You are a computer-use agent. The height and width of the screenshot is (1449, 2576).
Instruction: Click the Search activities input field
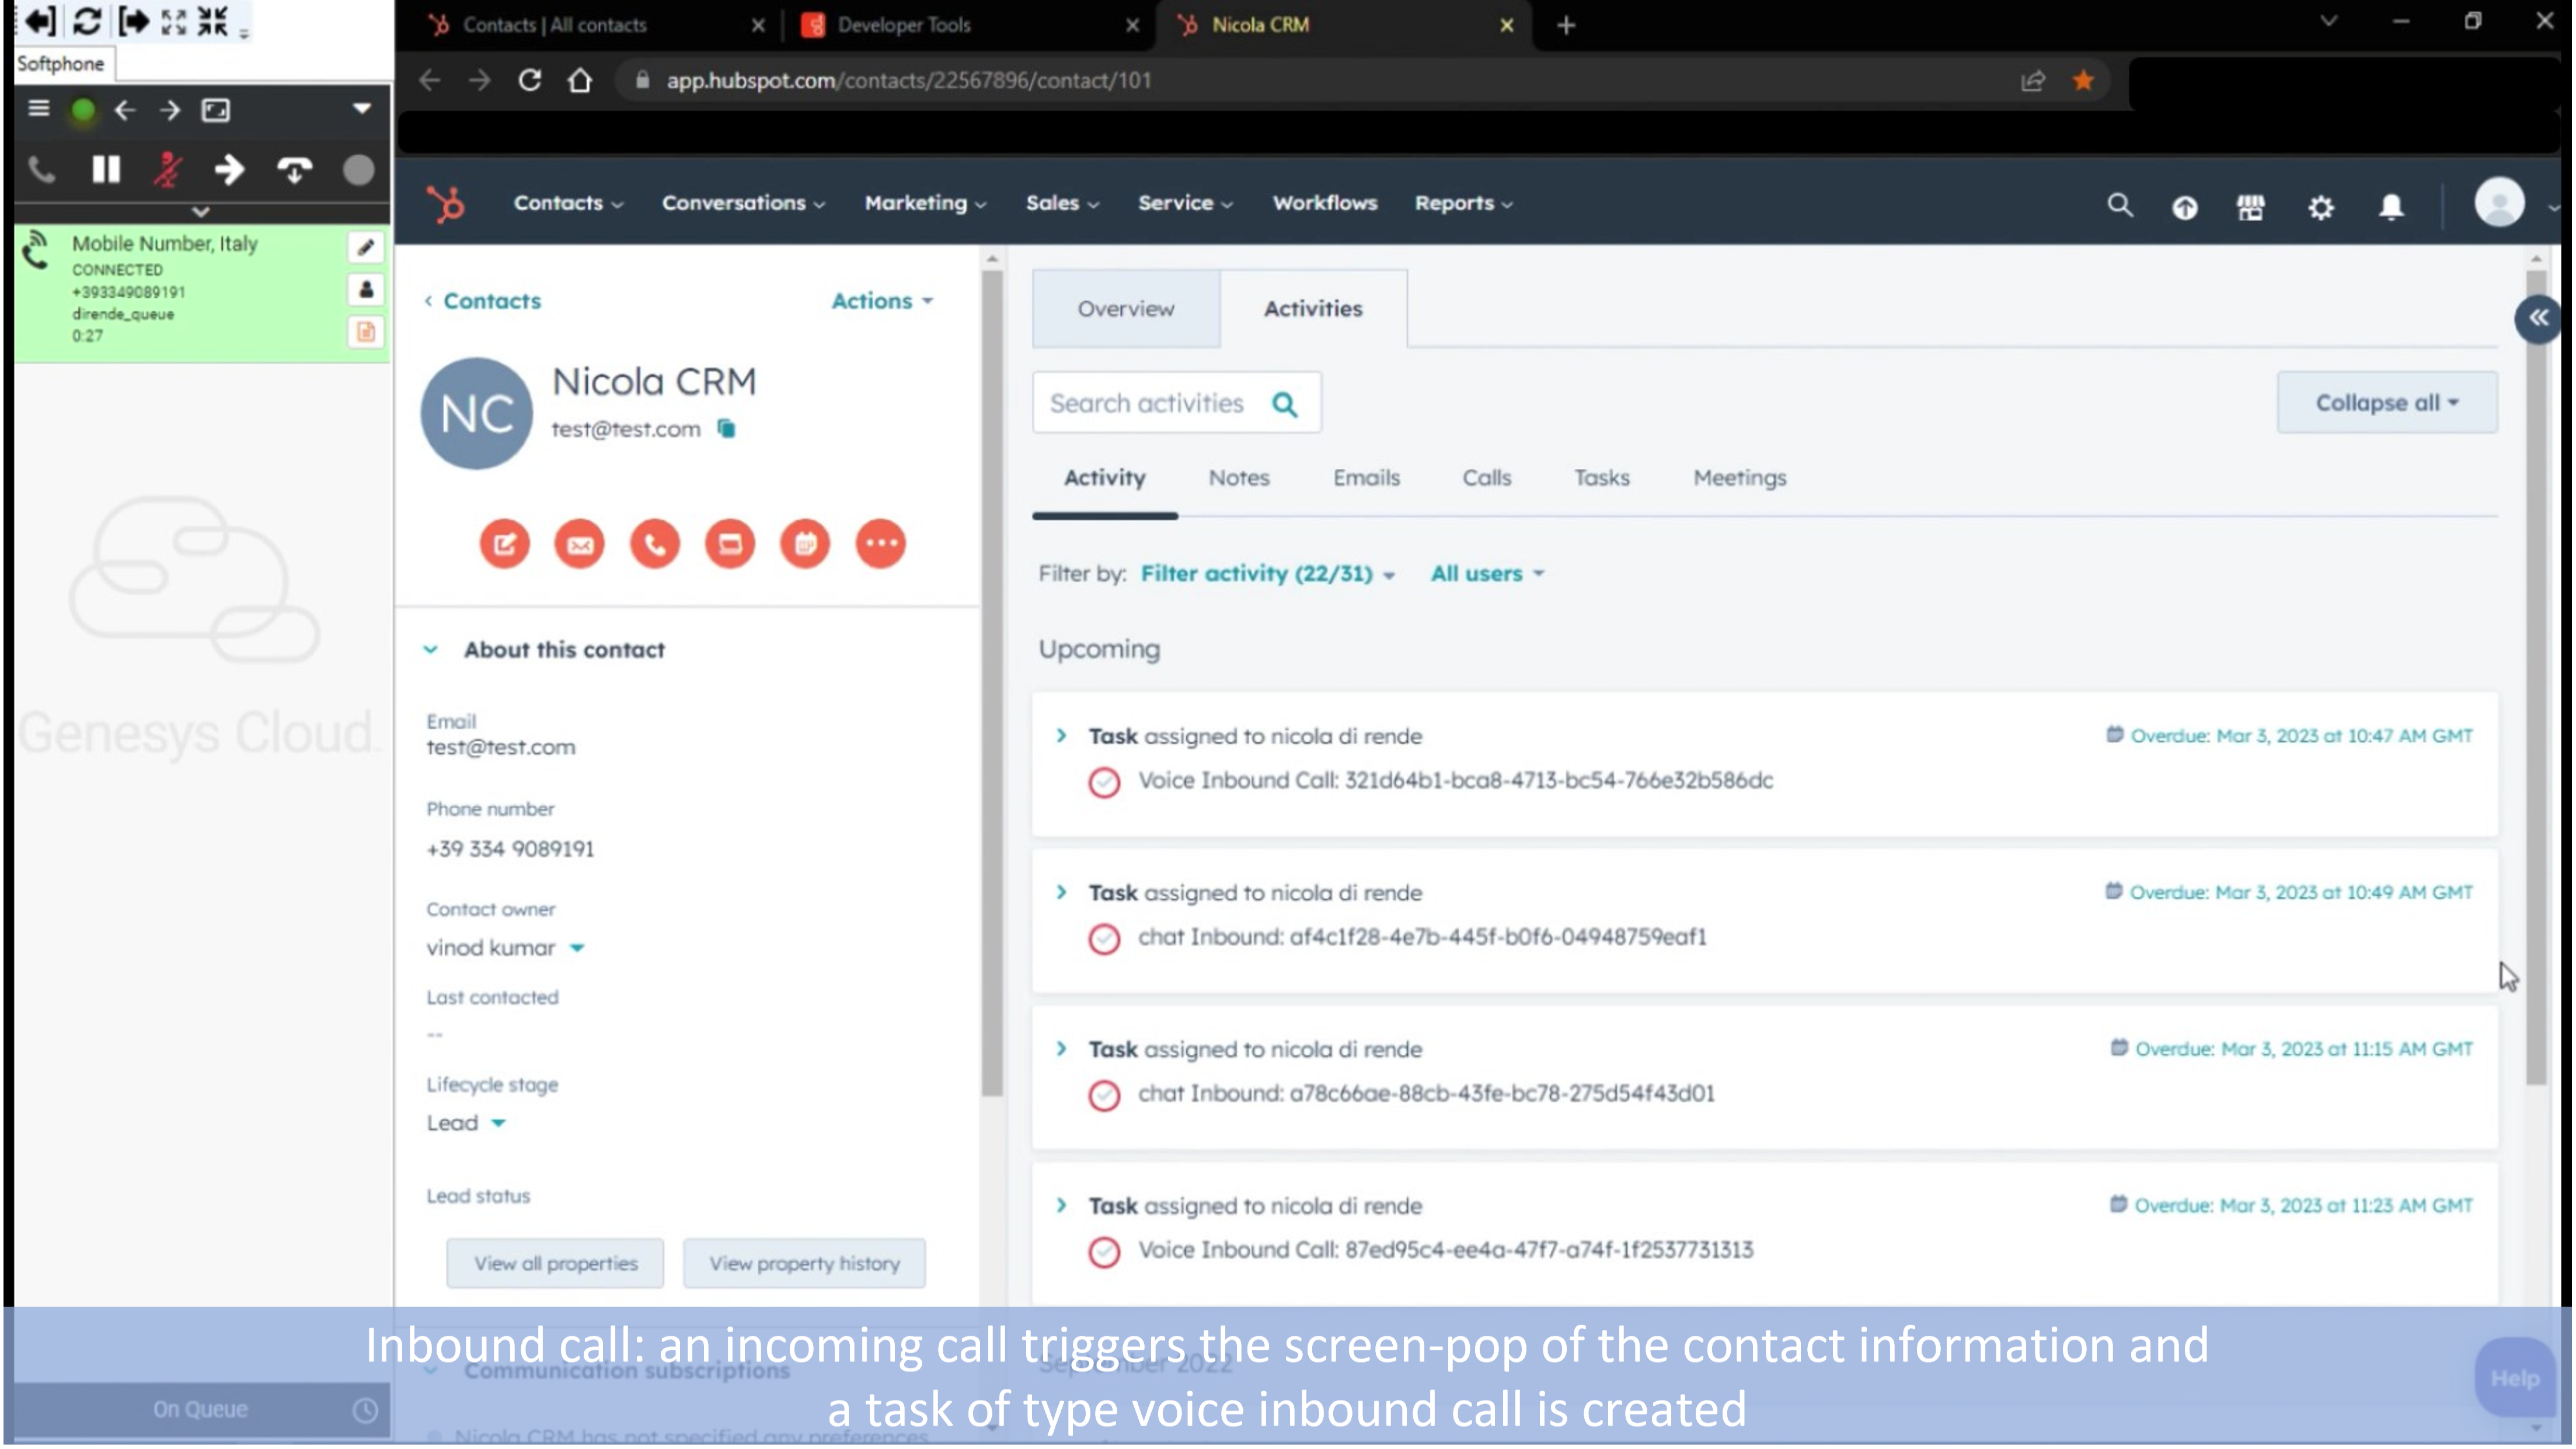click(x=1147, y=403)
